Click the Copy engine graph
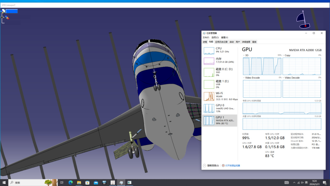 click(302, 66)
